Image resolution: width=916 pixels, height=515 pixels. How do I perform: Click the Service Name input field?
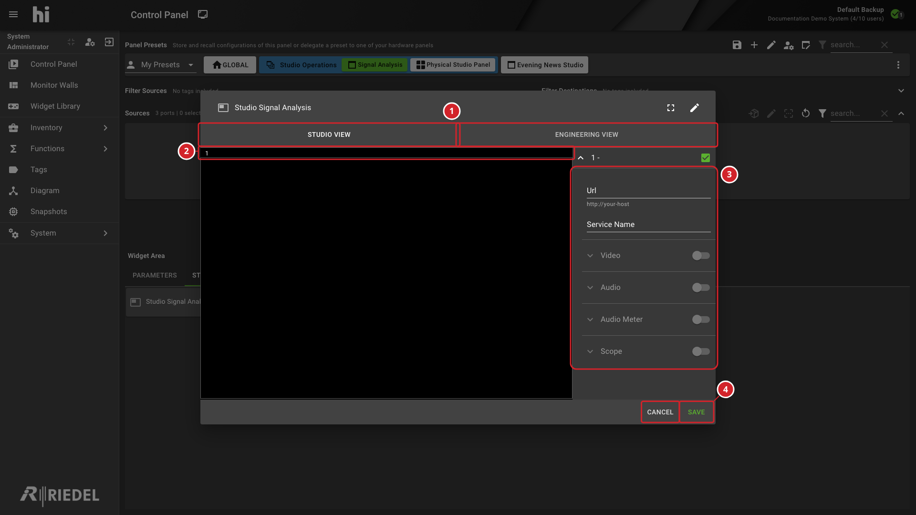pos(648,225)
